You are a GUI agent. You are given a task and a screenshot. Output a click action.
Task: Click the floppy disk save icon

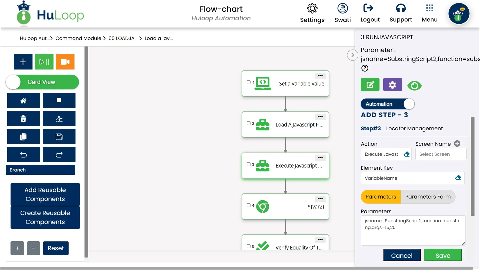click(59, 137)
